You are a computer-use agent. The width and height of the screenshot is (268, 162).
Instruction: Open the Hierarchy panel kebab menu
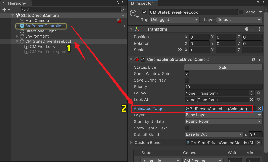(x=123, y=3)
